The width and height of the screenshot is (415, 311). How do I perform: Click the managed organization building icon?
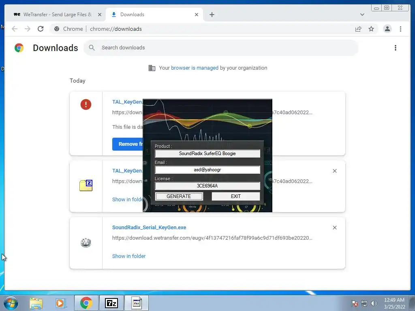coord(152,68)
